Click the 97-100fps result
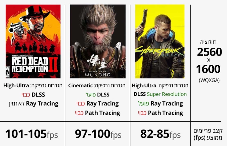227x146 pixels. (x=98, y=134)
